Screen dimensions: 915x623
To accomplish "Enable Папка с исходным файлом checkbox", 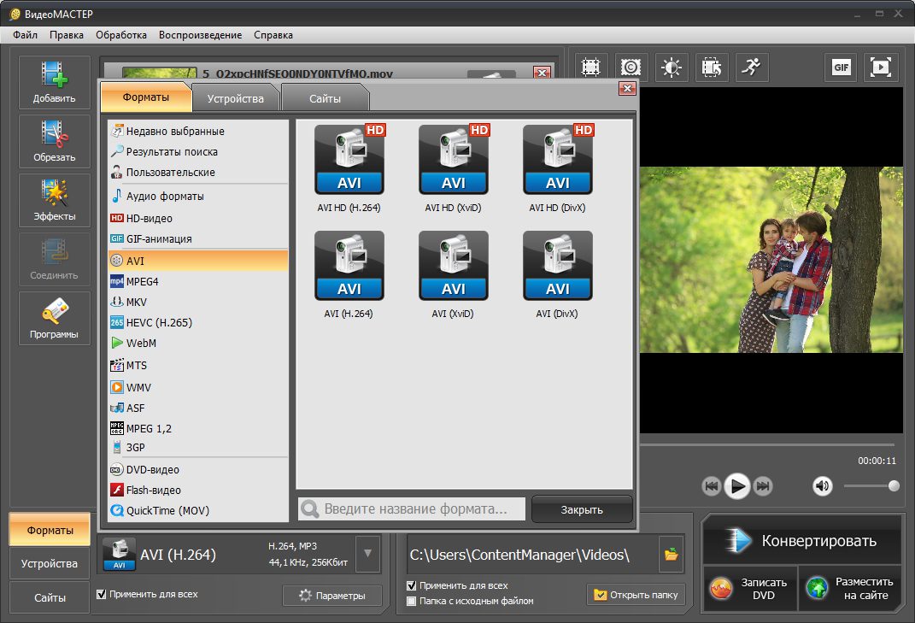I will tap(412, 601).
